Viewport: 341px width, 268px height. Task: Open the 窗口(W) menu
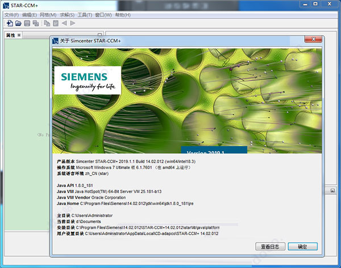(103, 15)
